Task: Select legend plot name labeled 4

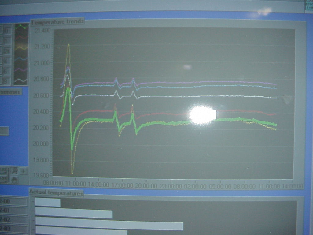Action: click(7, 61)
